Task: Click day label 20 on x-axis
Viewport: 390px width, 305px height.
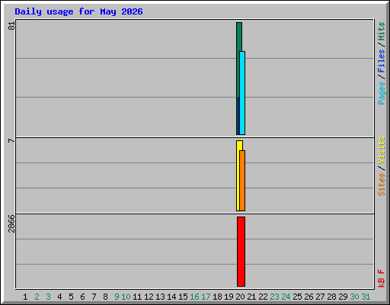Action: click(240, 297)
